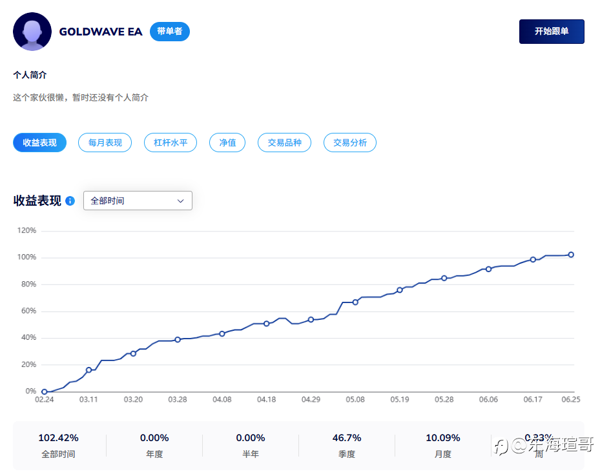Open the 杠杆水平 tab
Viewport: 600px width, 474px height.
[171, 143]
